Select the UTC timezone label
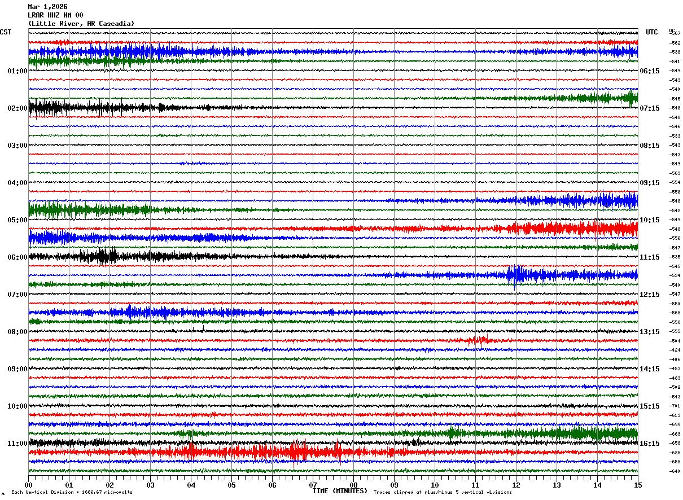683x500 pixels. coord(652,32)
